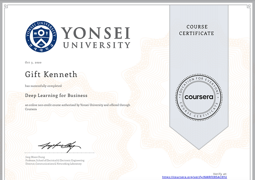The height and width of the screenshot is (180, 255).
Task: Click the instructor signature image
Action: [59, 147]
